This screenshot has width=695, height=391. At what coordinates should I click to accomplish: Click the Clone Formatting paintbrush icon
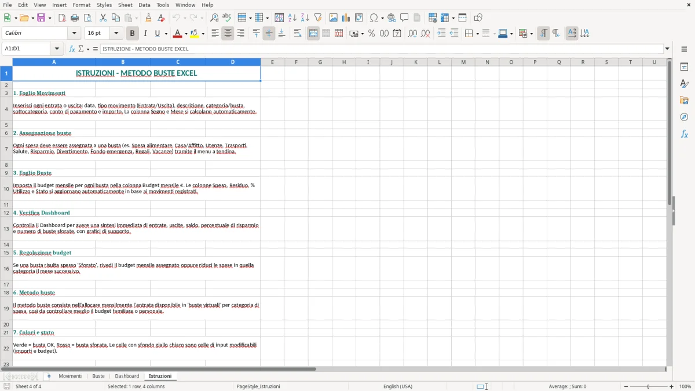click(x=148, y=18)
